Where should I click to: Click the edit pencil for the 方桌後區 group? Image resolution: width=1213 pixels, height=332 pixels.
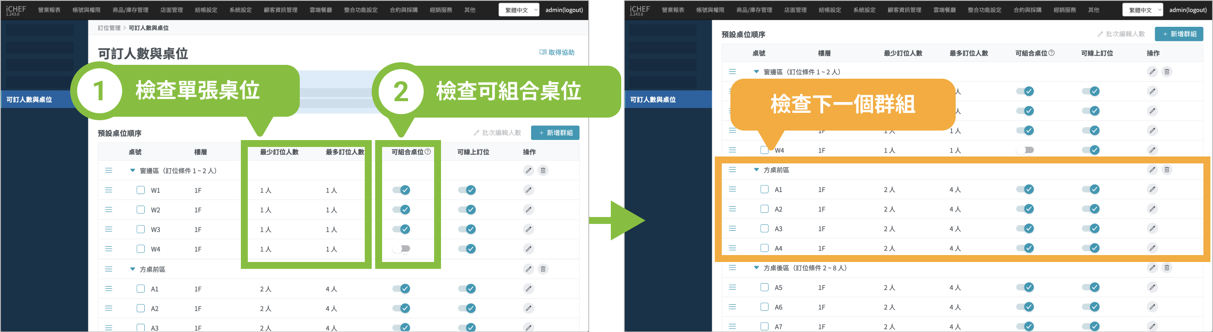tap(1152, 268)
